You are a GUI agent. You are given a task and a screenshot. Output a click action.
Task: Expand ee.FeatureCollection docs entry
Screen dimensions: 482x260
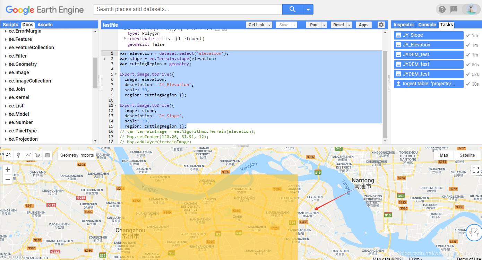[x=6, y=48]
